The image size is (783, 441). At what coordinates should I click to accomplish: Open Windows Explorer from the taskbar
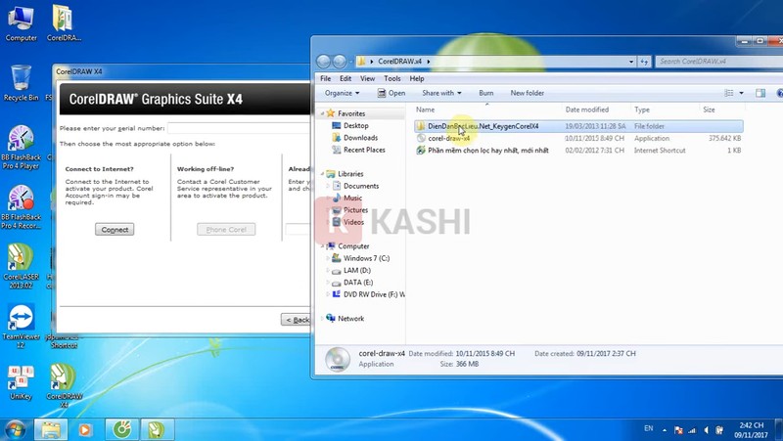coord(51,429)
